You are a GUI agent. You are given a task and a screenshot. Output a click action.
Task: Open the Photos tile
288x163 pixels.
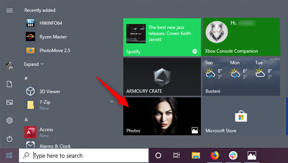162,116
